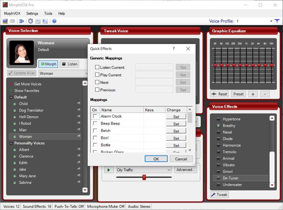283x210 pixels.
Task: Enable the Listen Current checkbox
Action: click(x=97, y=67)
